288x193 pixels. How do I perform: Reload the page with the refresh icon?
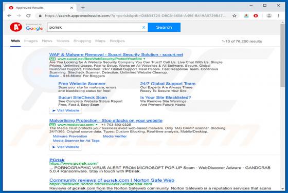(x=28, y=16)
